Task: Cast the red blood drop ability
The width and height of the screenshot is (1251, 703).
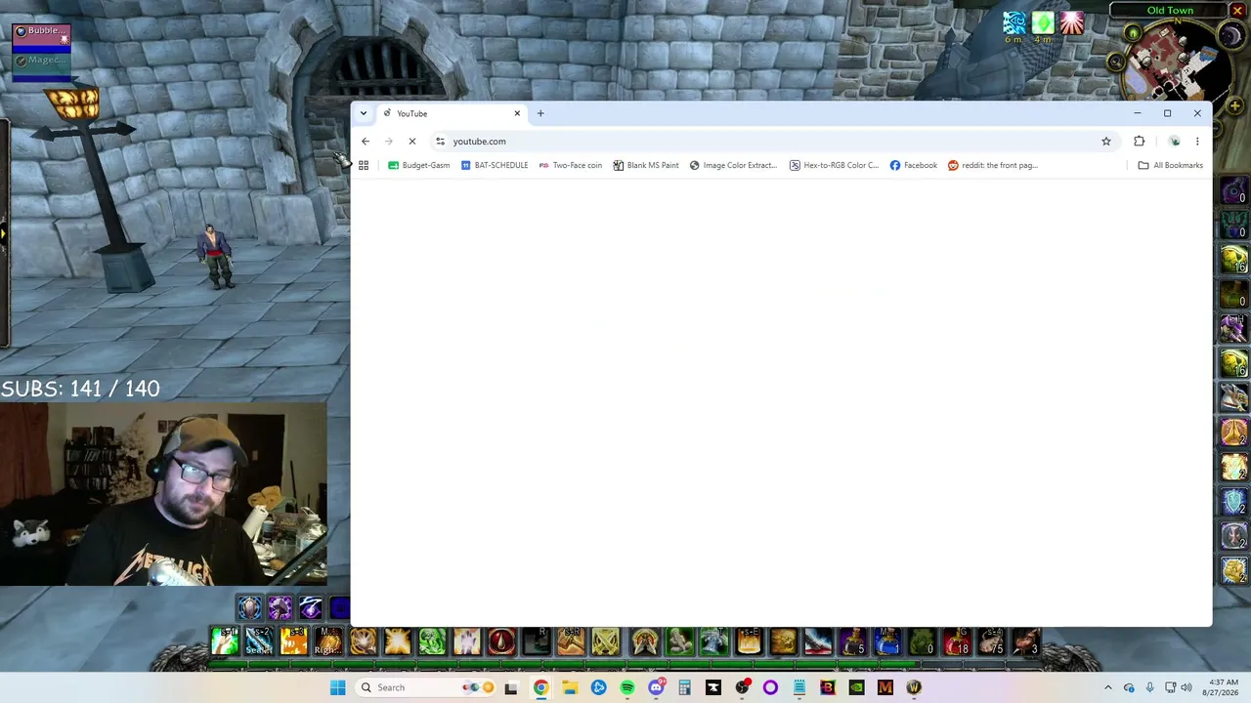Action: (x=501, y=641)
